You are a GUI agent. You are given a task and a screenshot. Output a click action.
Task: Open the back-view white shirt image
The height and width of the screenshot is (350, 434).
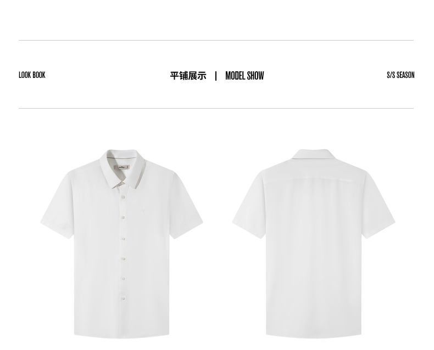point(314,244)
